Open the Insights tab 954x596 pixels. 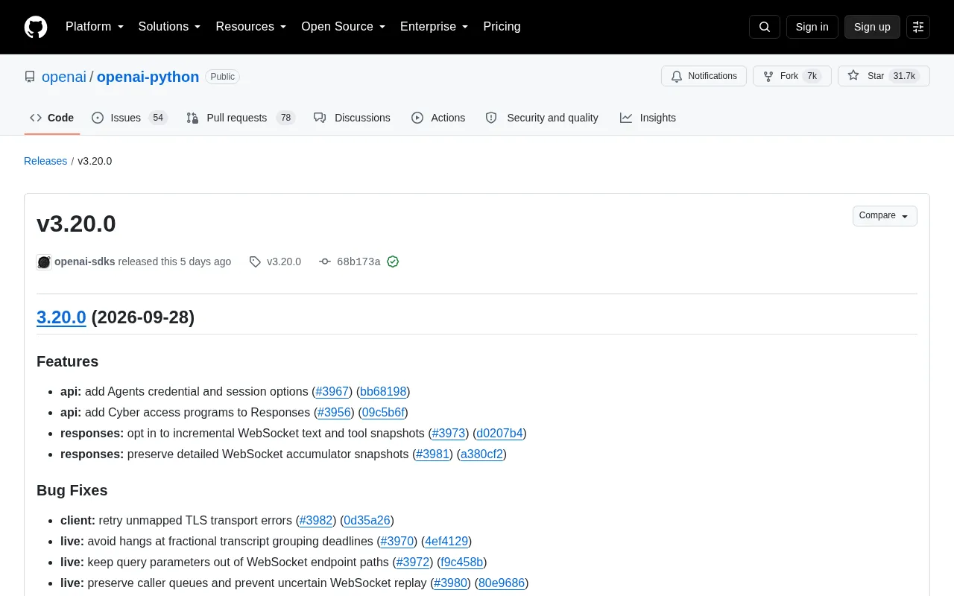(x=648, y=118)
